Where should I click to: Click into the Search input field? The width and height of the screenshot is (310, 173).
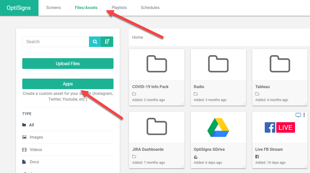(55, 42)
